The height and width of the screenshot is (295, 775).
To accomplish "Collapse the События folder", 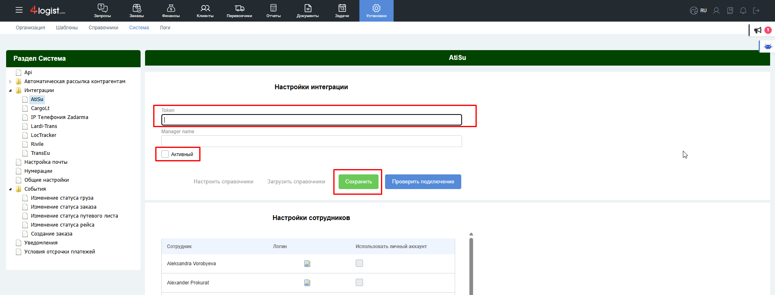I will click(x=11, y=189).
